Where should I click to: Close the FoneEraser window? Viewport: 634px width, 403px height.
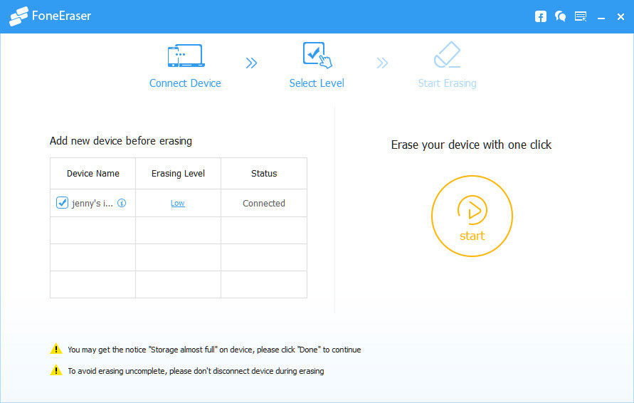point(620,16)
